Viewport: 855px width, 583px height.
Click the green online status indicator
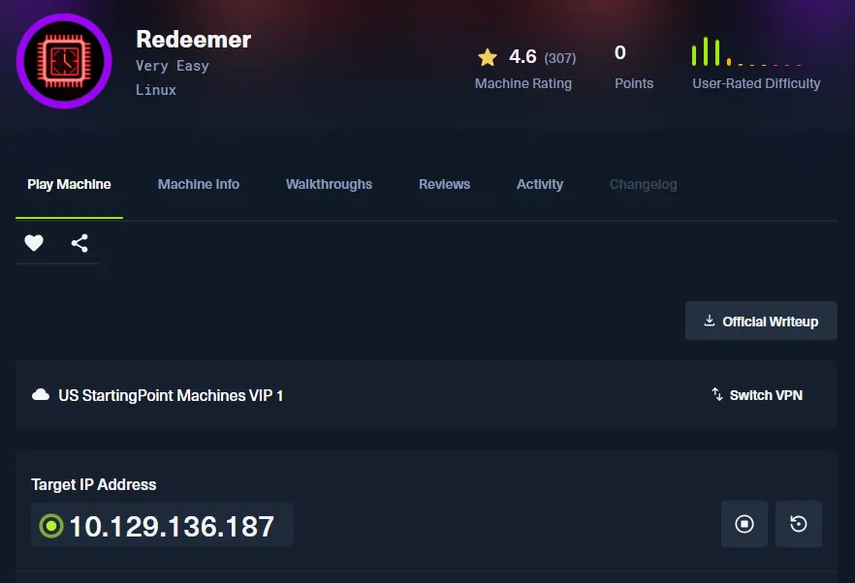[51, 526]
